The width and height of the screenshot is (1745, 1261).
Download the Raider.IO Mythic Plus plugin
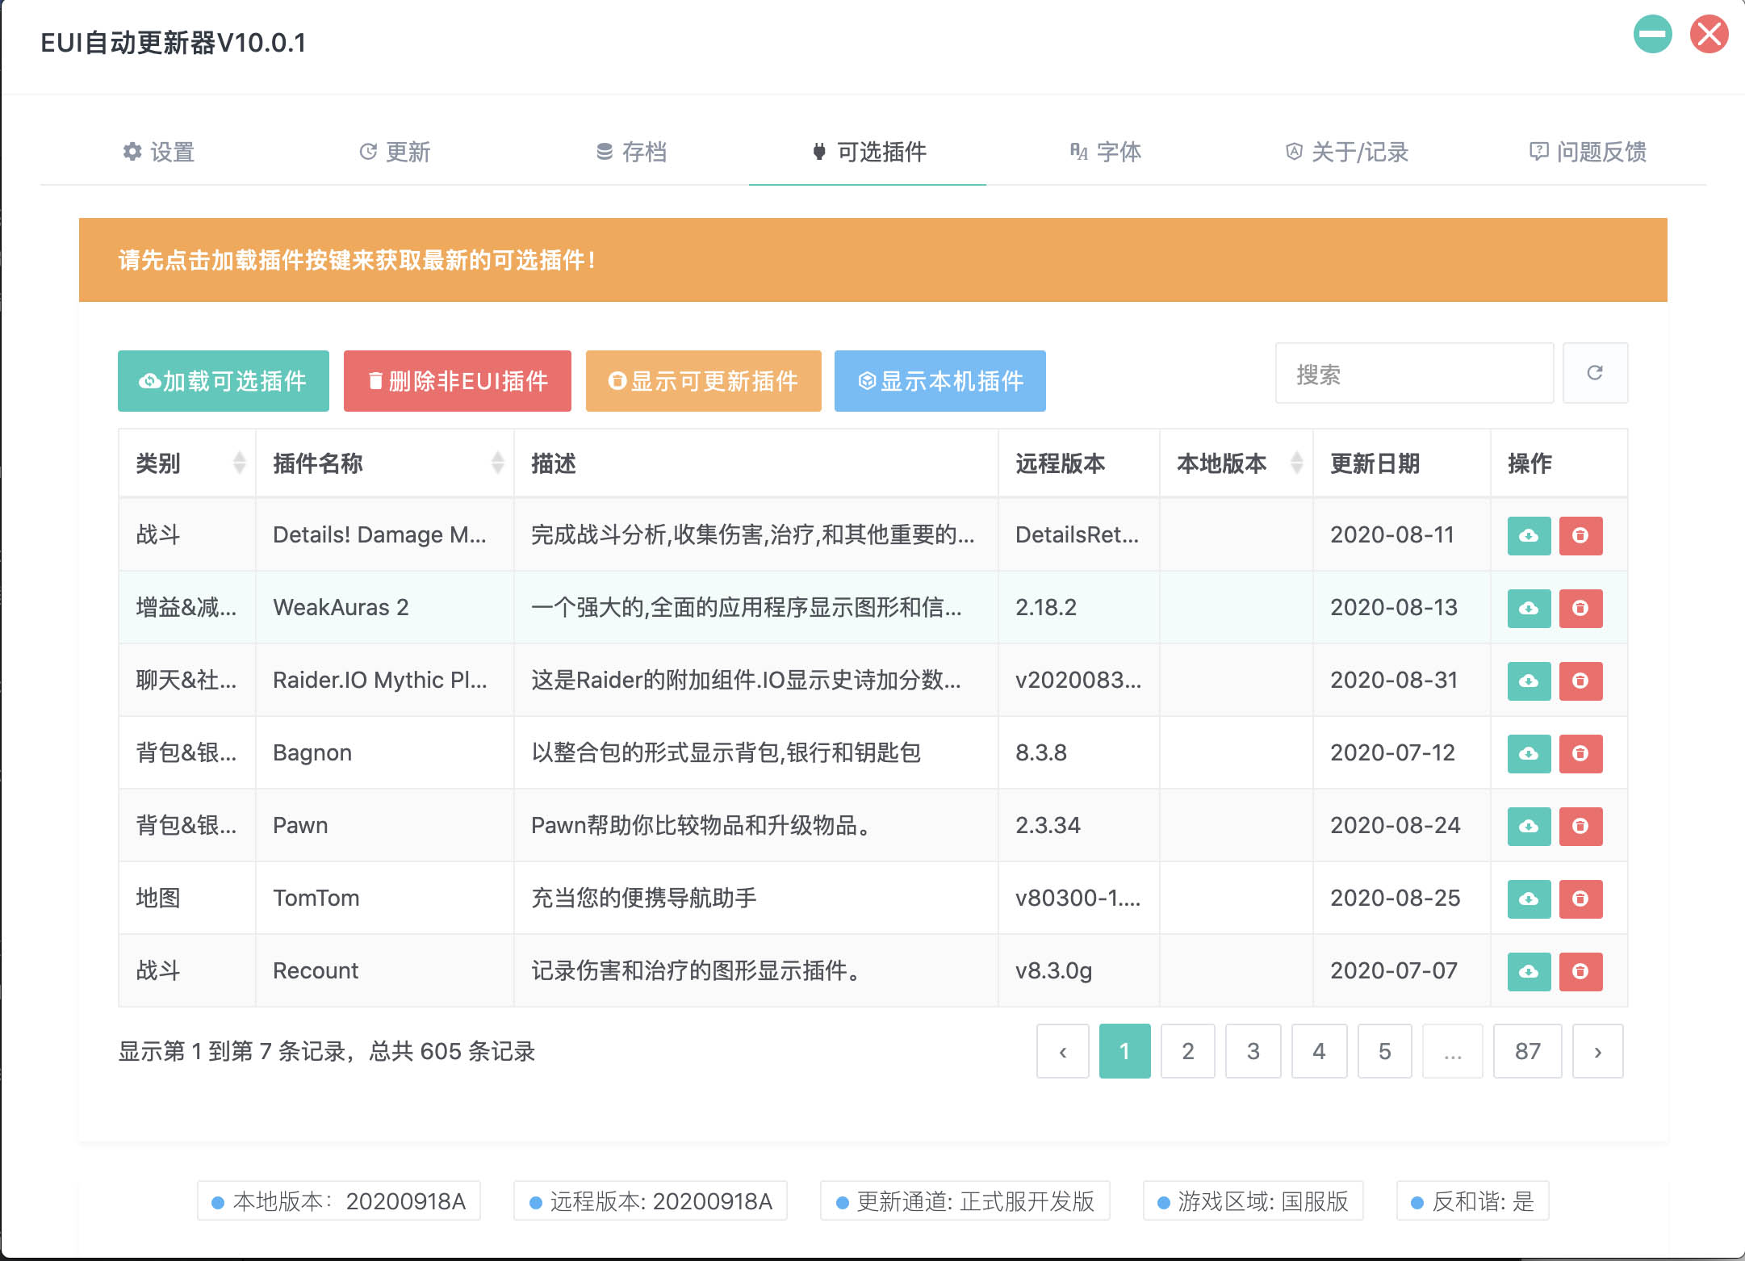(1529, 681)
